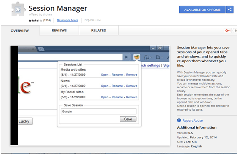The image size is (238, 155).
Task: Click the 'Size: 71.91KiB' text
Action: tap(187, 142)
